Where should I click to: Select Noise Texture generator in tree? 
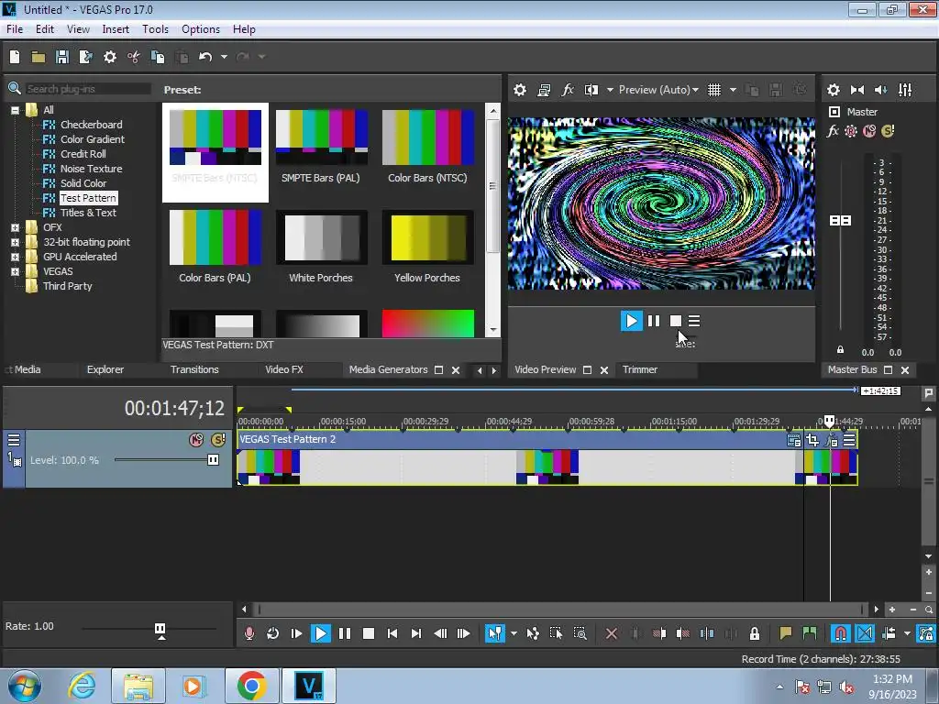pyautogui.click(x=91, y=169)
